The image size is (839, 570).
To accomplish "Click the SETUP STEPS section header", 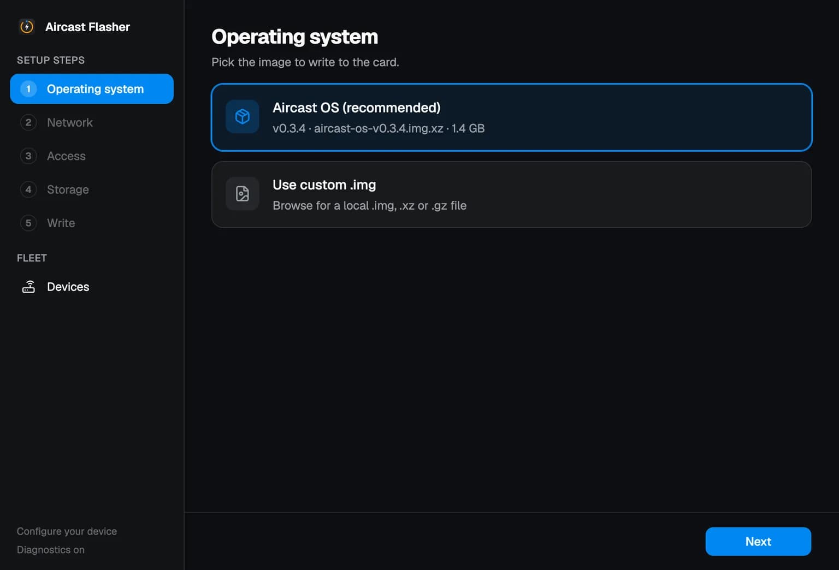I will click(x=51, y=60).
